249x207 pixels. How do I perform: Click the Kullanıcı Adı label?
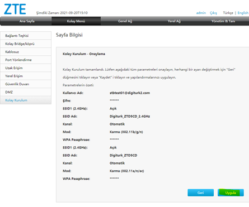click(x=73, y=93)
